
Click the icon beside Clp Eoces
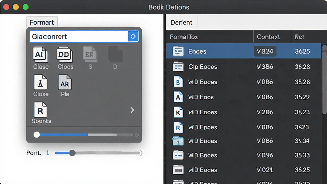178,66
